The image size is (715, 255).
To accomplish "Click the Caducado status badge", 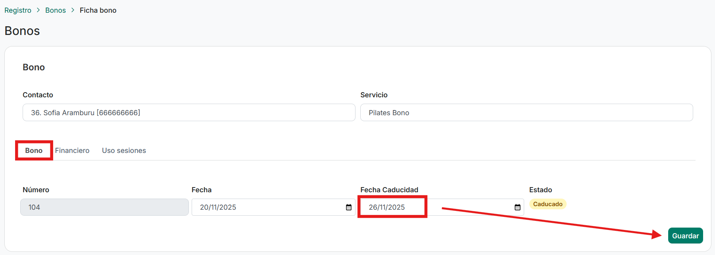I will (x=548, y=204).
